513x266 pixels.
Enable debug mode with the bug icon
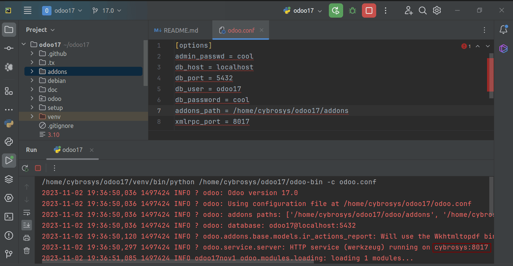coord(352,11)
